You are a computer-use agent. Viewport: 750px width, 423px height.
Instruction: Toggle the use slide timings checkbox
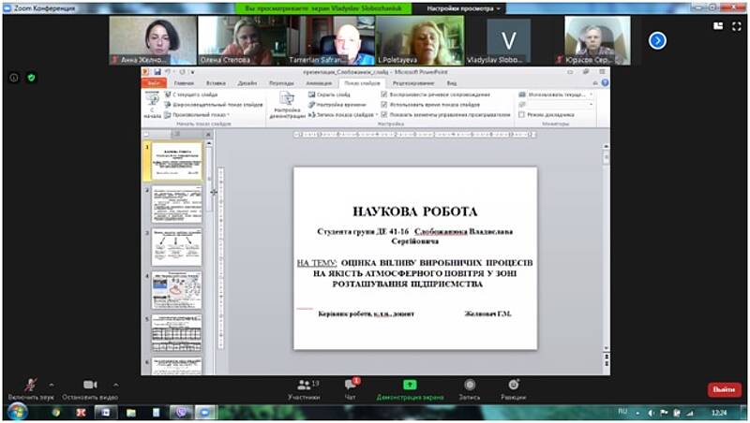[384, 105]
